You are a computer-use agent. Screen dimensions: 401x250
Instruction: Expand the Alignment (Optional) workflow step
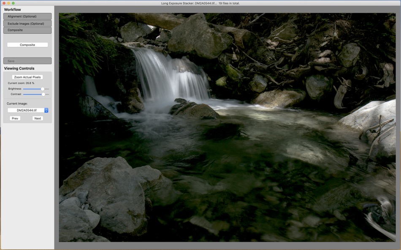[x=27, y=16]
